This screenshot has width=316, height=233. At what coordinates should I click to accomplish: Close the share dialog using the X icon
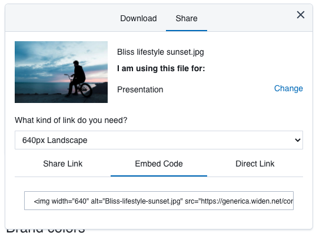tap(301, 15)
